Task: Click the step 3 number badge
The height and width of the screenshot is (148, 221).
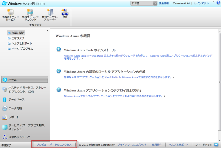Action: [x=59, y=90]
